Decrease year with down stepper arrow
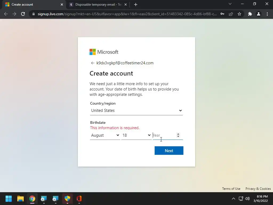The width and height of the screenshot is (273, 205). tap(178, 136)
